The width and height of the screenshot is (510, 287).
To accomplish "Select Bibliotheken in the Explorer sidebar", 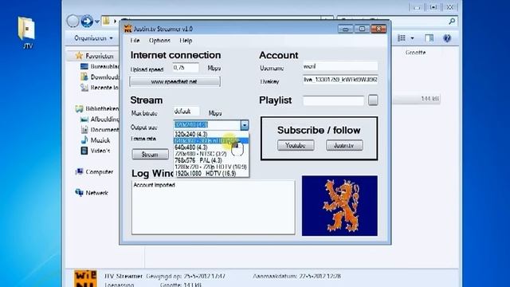I will click(102, 108).
